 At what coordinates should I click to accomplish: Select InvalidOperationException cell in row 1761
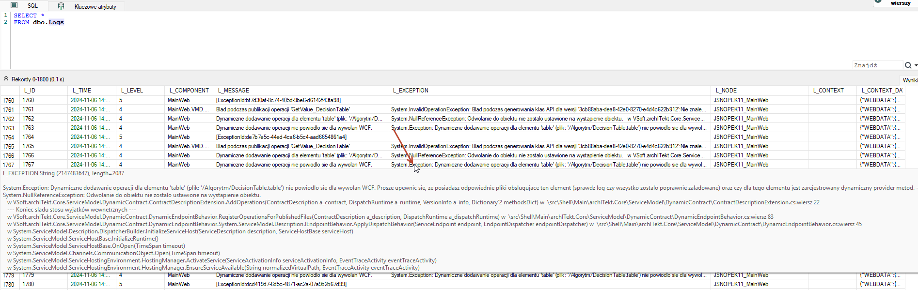(550, 109)
